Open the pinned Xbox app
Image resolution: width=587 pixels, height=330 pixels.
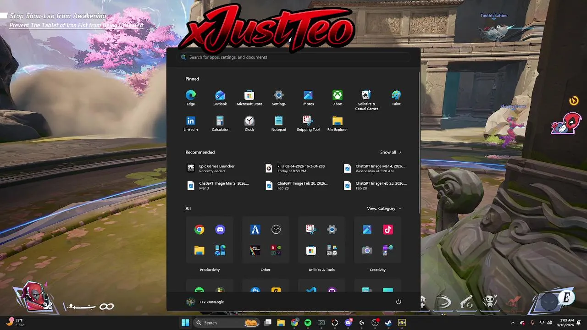[x=337, y=98]
